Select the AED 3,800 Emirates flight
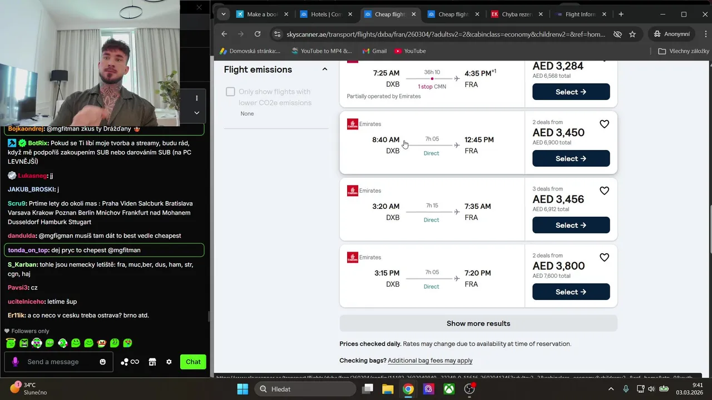The image size is (712, 400). (x=571, y=292)
